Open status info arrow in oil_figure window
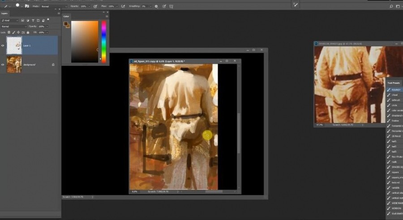403x220 pixels. [x=178, y=191]
